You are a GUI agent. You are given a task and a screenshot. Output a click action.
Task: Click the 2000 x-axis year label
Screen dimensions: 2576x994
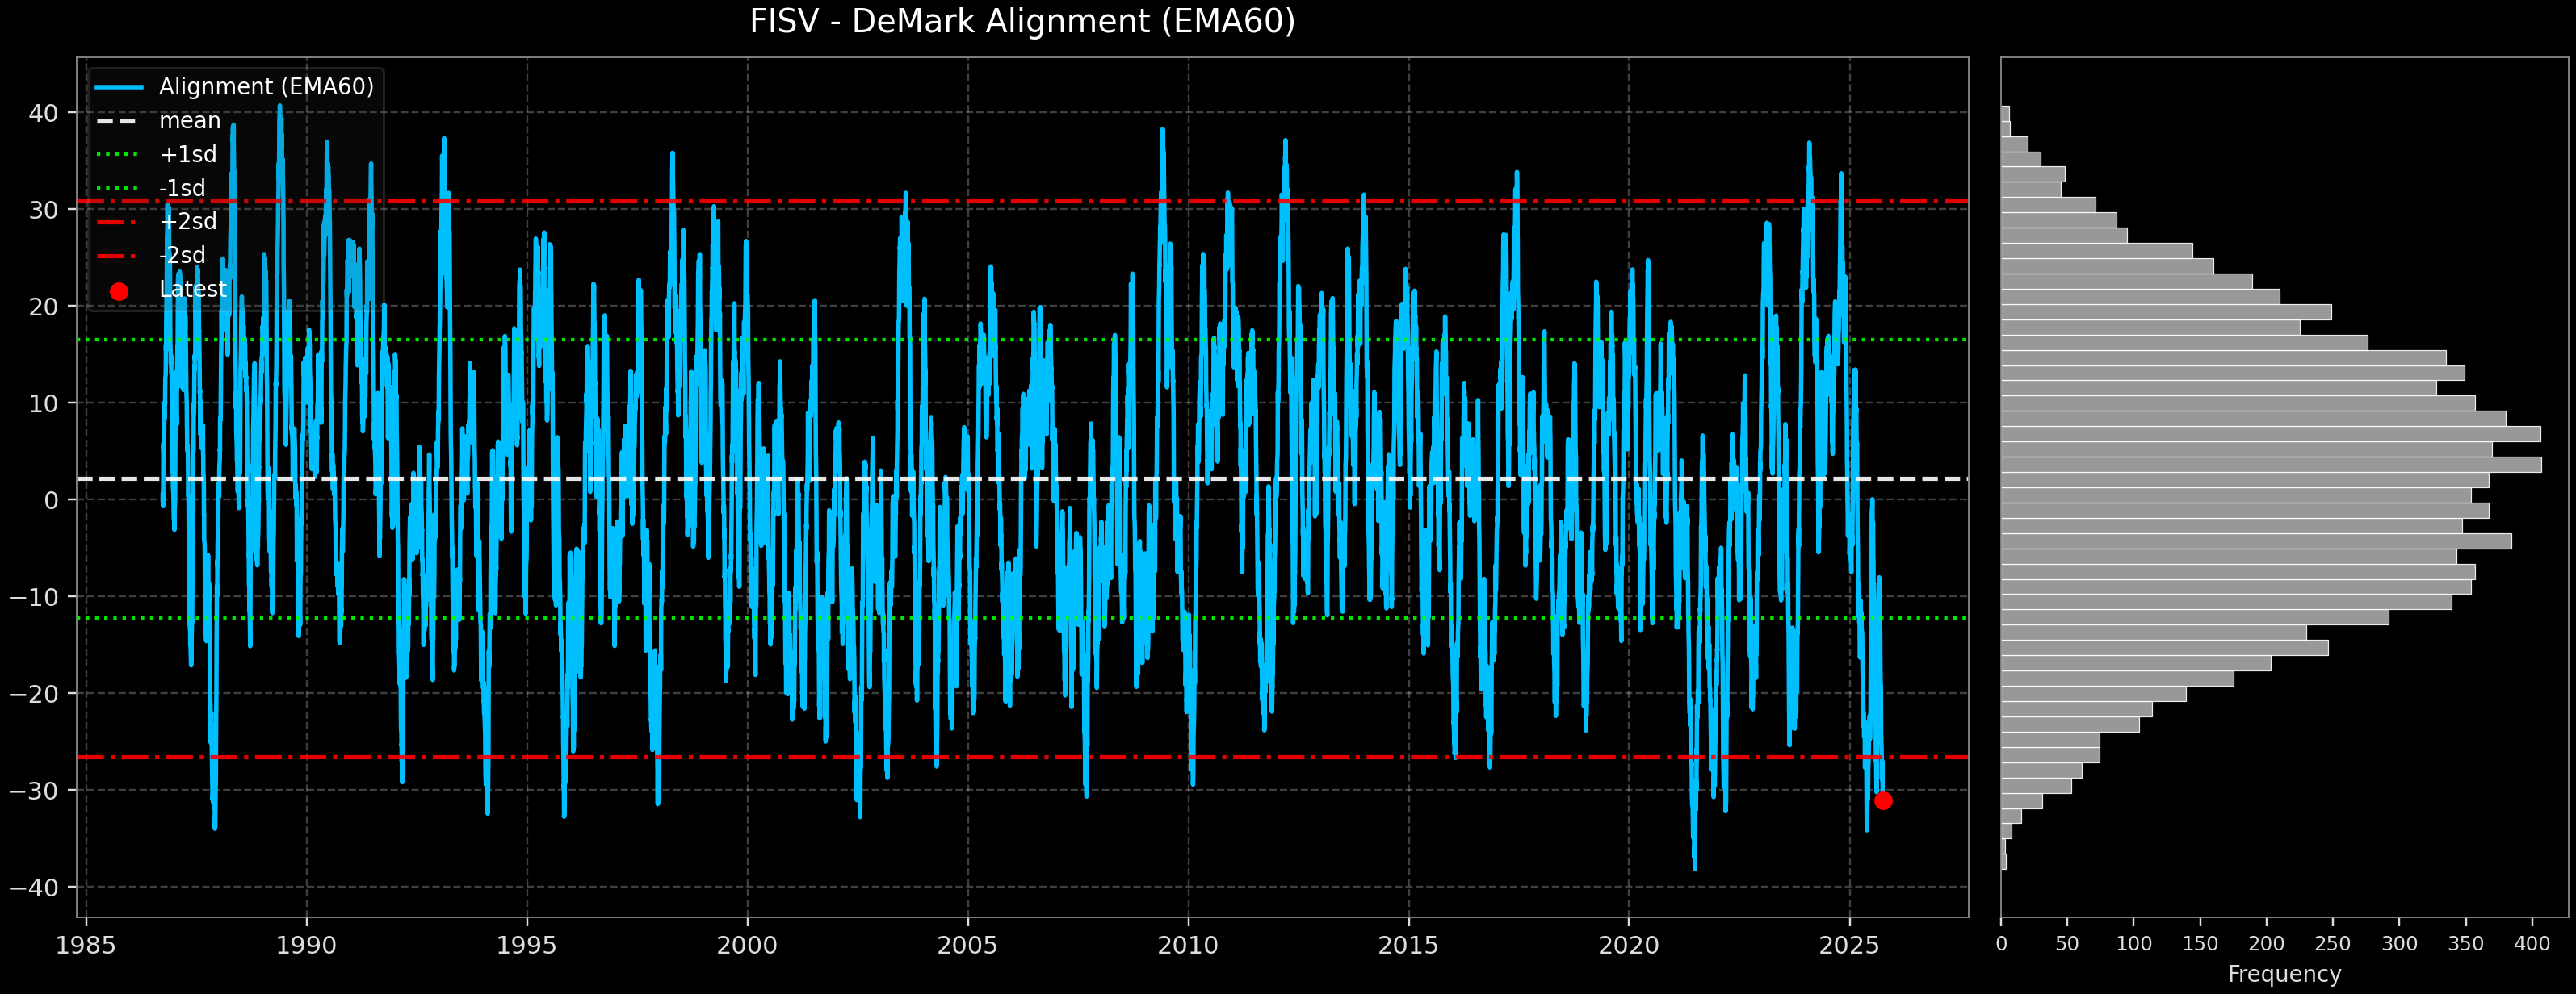[747, 945]
